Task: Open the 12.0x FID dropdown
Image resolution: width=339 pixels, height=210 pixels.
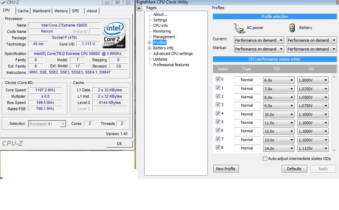Action: pyautogui.click(x=279, y=131)
